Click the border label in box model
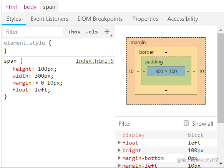 146,52
